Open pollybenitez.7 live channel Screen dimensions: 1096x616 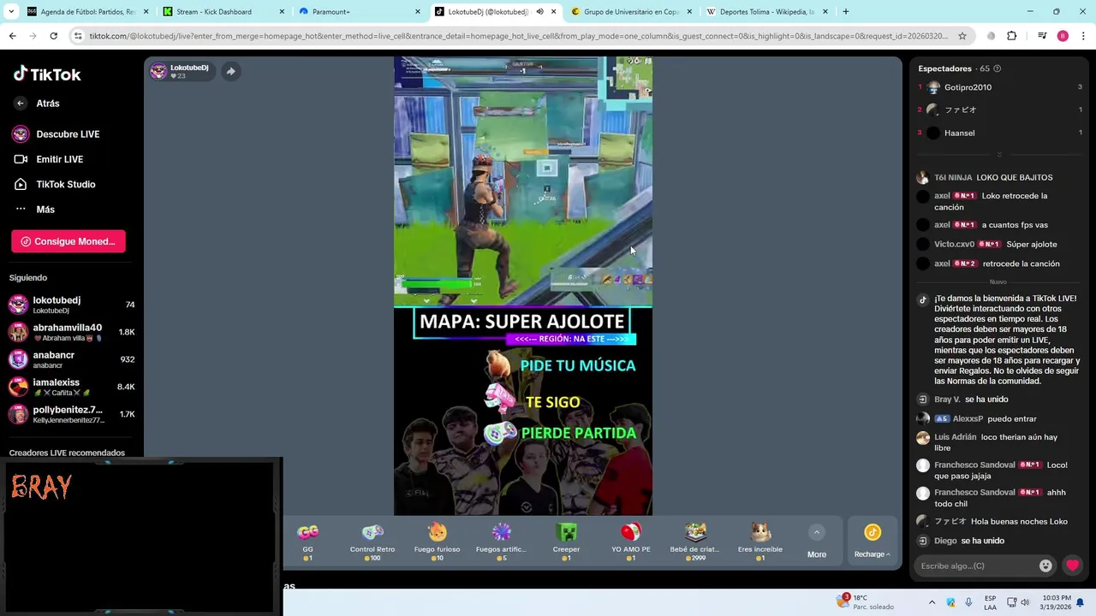click(71, 414)
